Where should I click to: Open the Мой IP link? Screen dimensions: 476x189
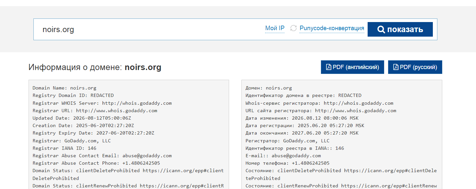pyautogui.click(x=275, y=28)
